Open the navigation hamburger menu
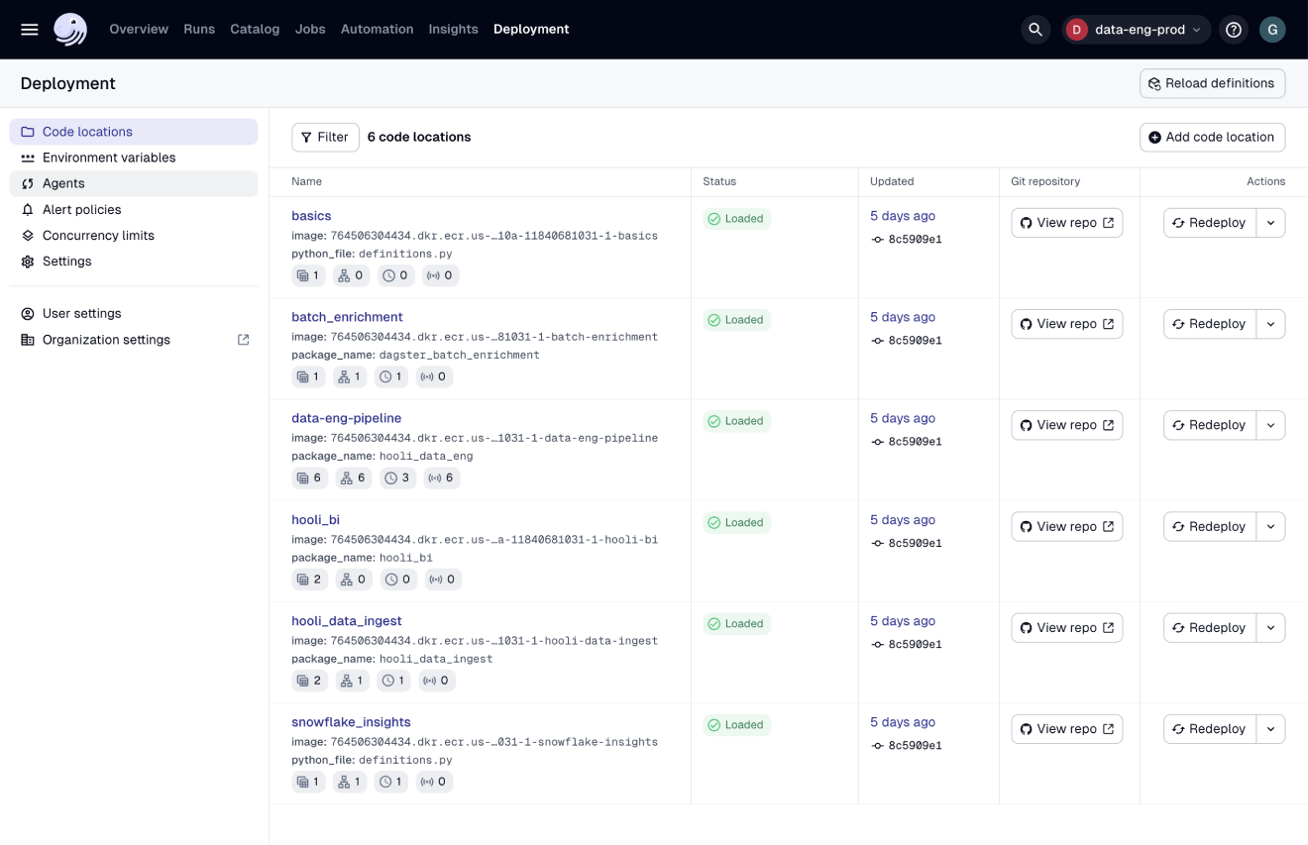Viewport: 1308px width, 845px height. tap(30, 29)
